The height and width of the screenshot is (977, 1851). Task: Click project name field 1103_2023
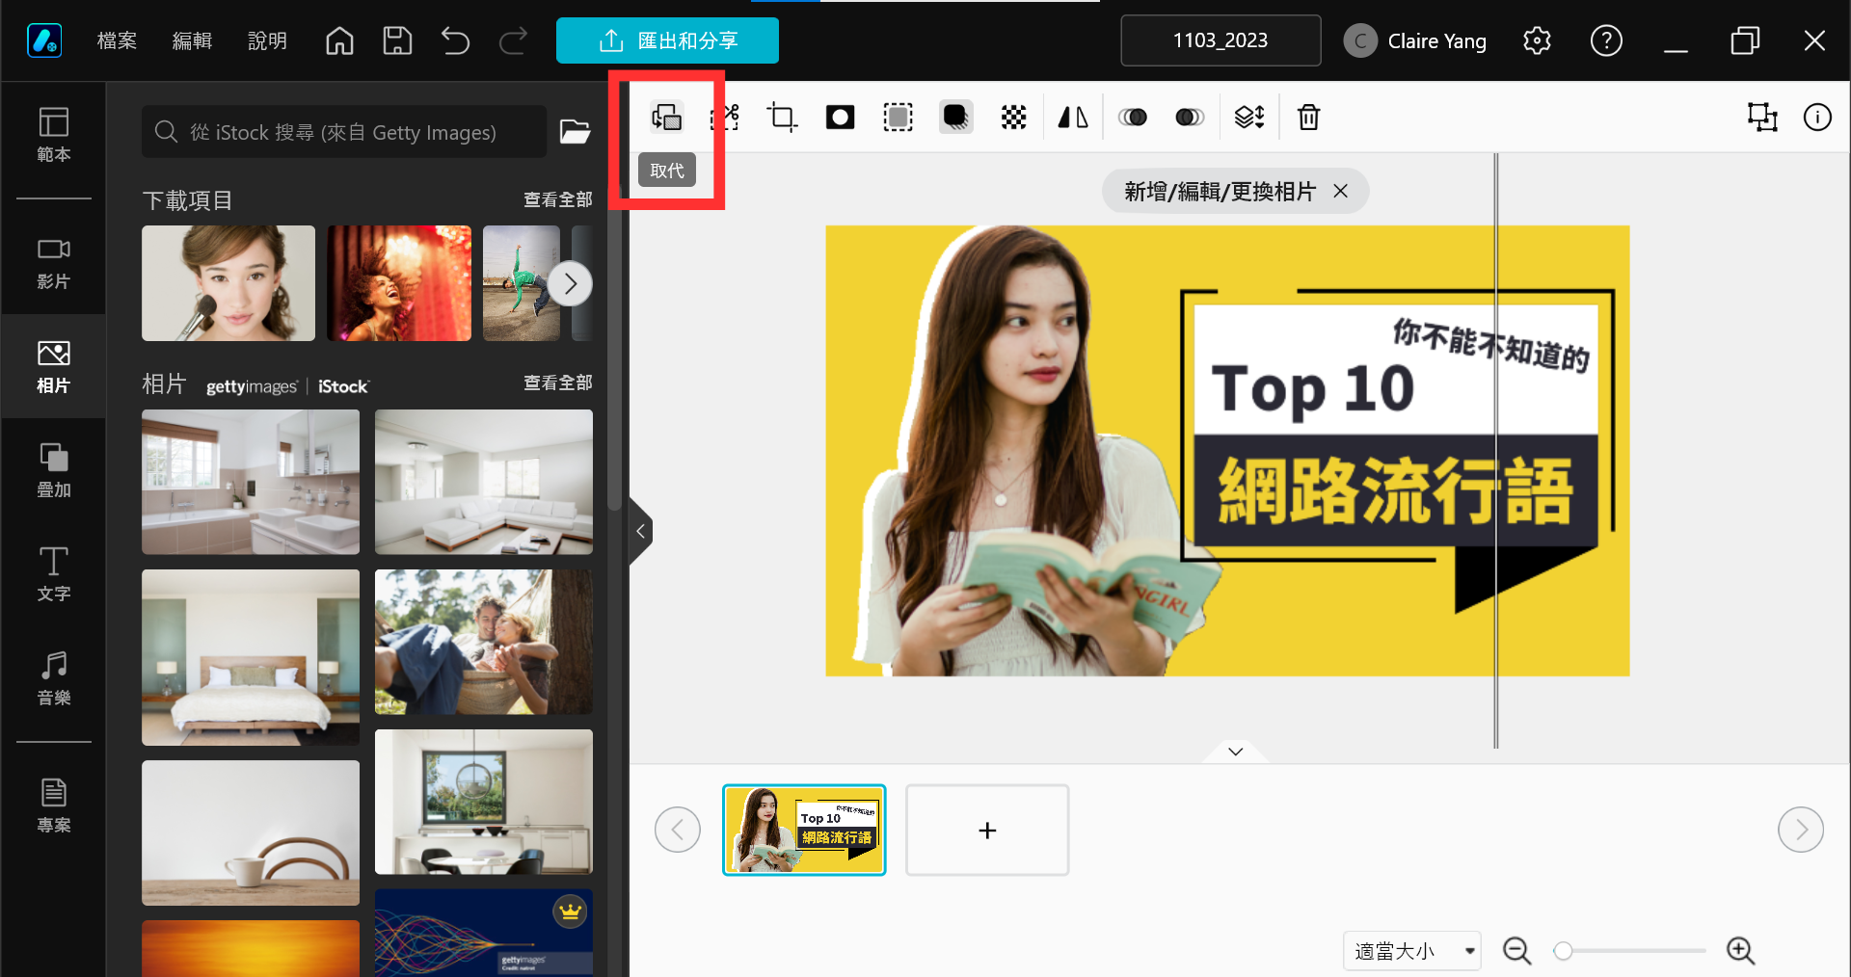[1221, 40]
